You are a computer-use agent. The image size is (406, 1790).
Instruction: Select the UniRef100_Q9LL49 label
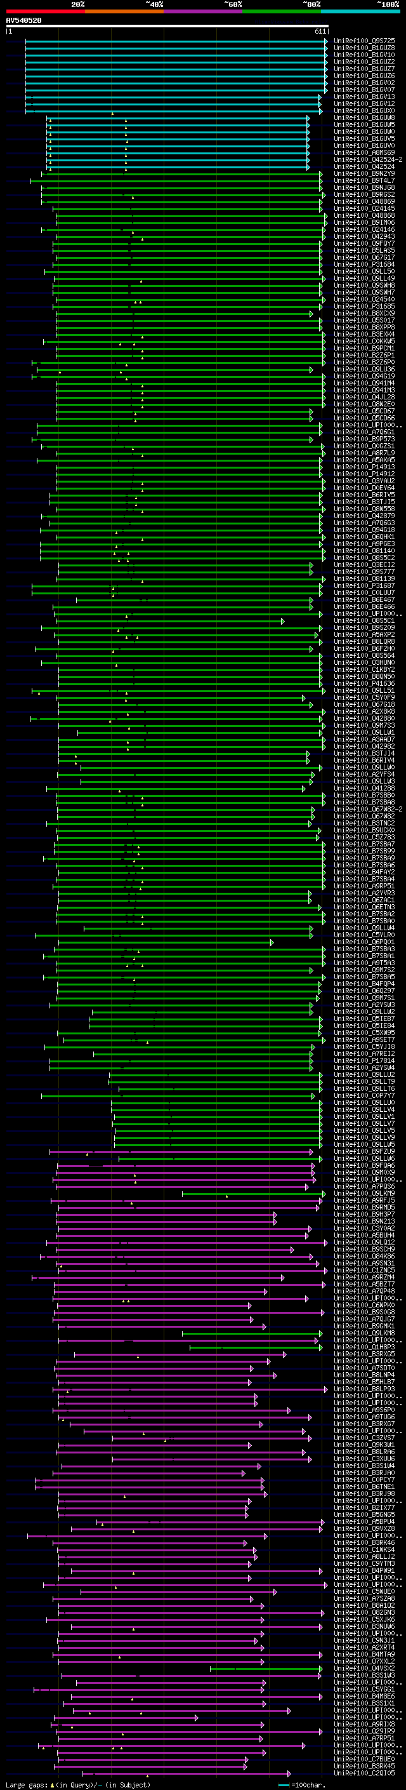point(364,279)
